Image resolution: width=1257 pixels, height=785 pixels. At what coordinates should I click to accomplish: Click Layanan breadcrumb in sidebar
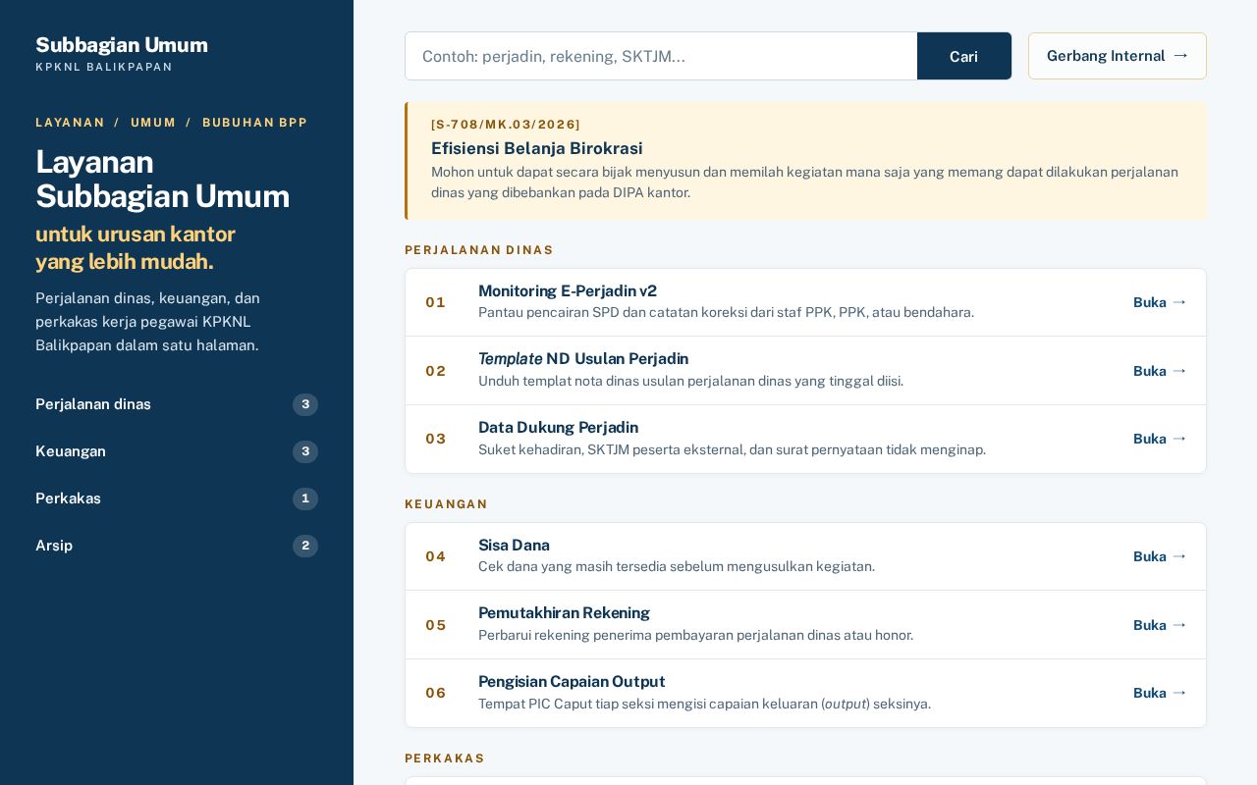coord(70,123)
